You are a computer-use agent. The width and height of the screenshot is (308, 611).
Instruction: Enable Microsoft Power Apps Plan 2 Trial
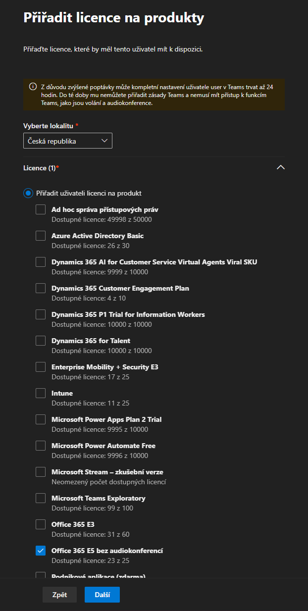41,419
